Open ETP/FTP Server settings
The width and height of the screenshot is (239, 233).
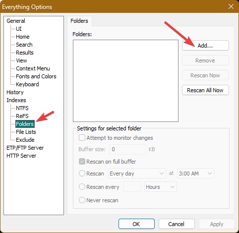coord(25,148)
